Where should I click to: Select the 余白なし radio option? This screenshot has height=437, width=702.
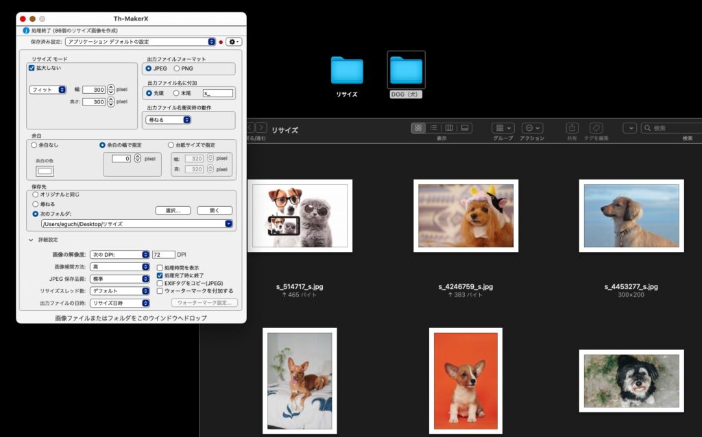click(x=34, y=145)
